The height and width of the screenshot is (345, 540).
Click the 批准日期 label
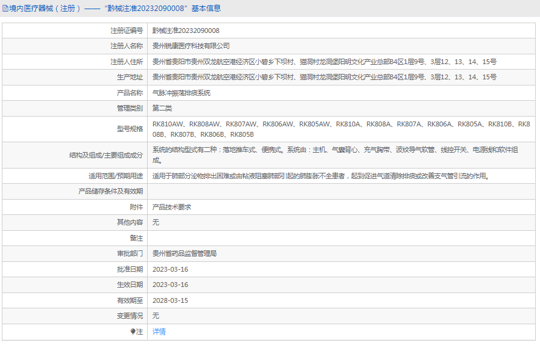coord(130,269)
